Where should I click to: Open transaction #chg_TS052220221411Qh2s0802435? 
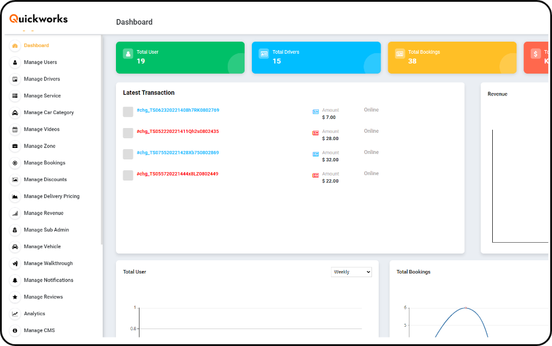coord(178,131)
